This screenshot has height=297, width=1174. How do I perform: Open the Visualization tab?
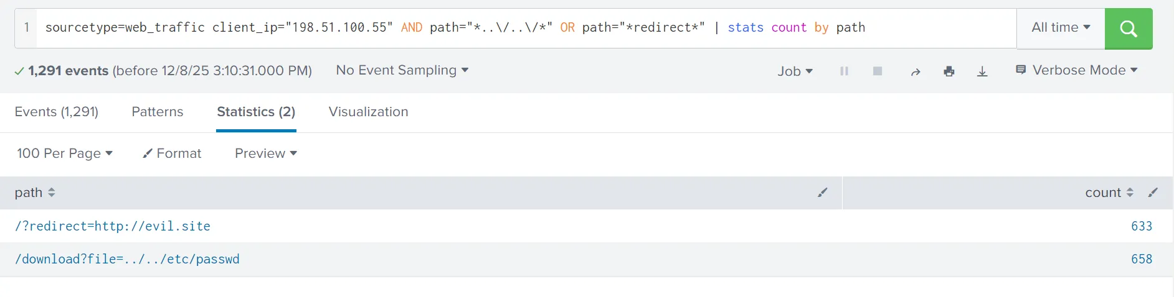coord(369,112)
